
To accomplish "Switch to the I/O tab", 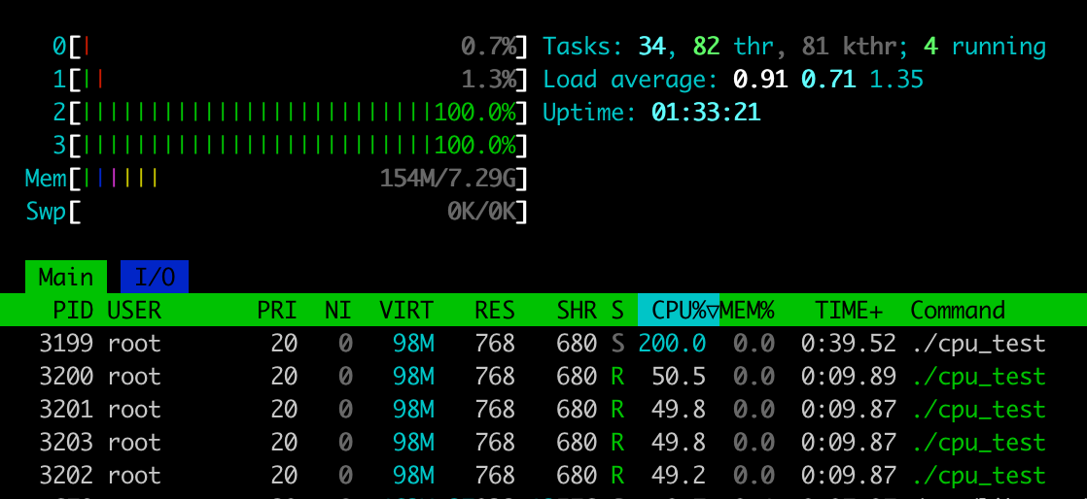I will click(x=155, y=278).
